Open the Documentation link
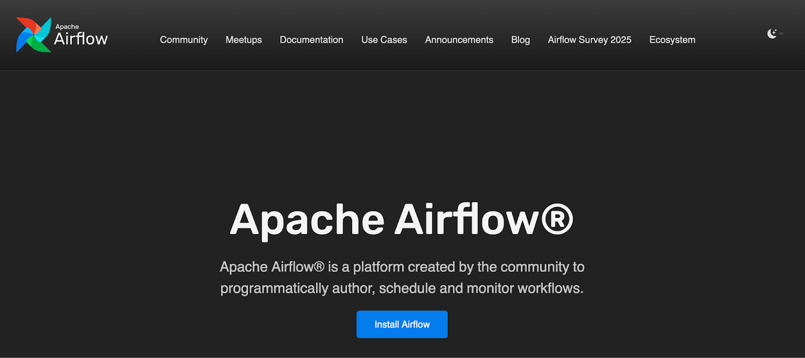The height and width of the screenshot is (358, 805). [x=311, y=40]
